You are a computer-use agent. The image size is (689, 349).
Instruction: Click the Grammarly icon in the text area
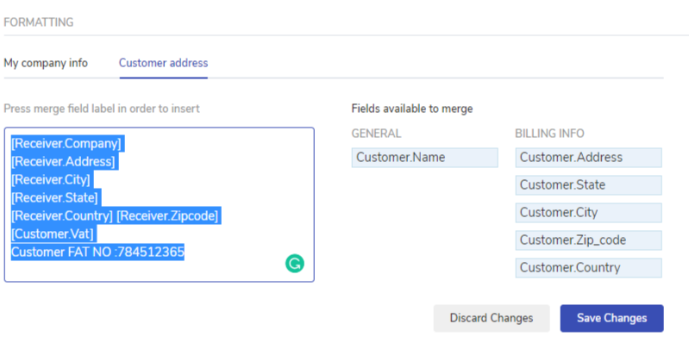295,264
